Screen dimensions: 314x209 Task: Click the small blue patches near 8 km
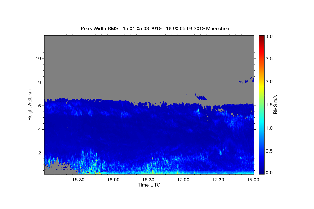[x=246, y=80]
